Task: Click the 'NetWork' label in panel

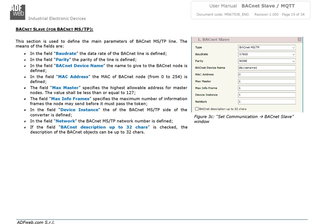Action: pos(201,102)
